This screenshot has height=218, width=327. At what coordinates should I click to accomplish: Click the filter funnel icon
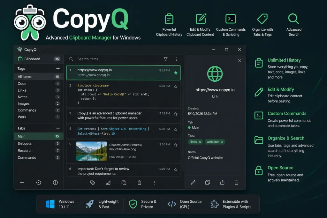point(165,59)
